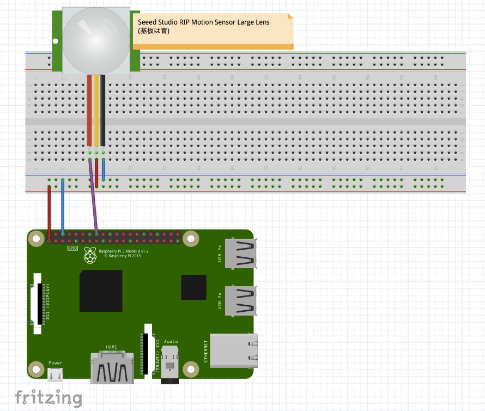Viewport: 485px width, 411px height.
Task: Click the GPIO header pin row
Action: point(114,238)
